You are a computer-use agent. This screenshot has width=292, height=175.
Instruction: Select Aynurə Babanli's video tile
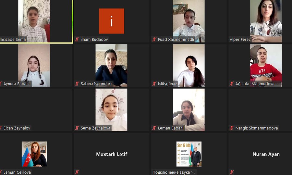click(x=34, y=65)
